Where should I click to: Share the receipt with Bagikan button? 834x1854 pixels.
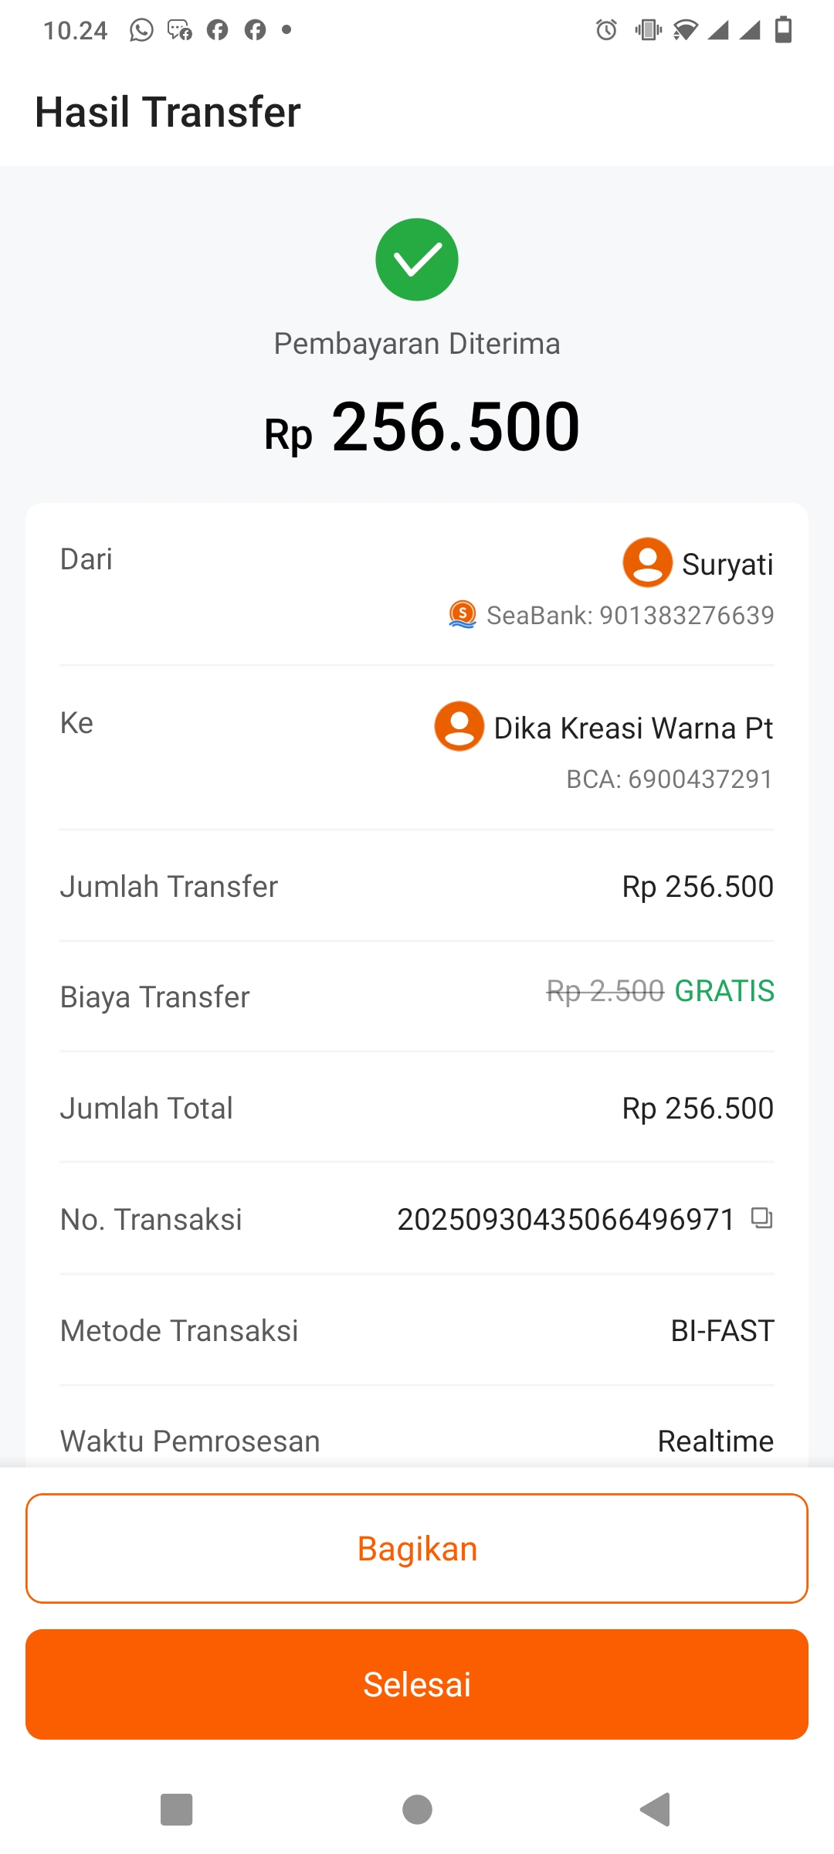pos(417,1549)
